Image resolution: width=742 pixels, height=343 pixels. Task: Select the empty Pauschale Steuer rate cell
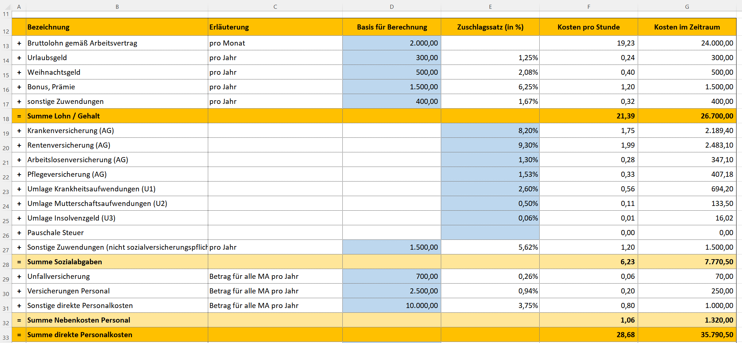pos(490,233)
